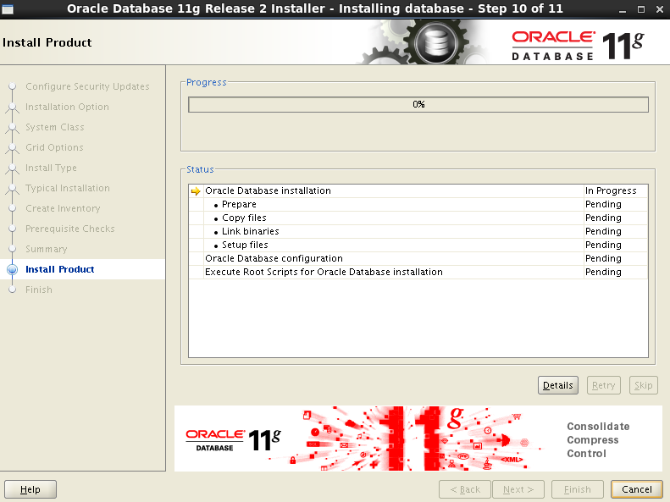Select Installation Option step
The image size is (670, 502).
pyautogui.click(x=67, y=107)
